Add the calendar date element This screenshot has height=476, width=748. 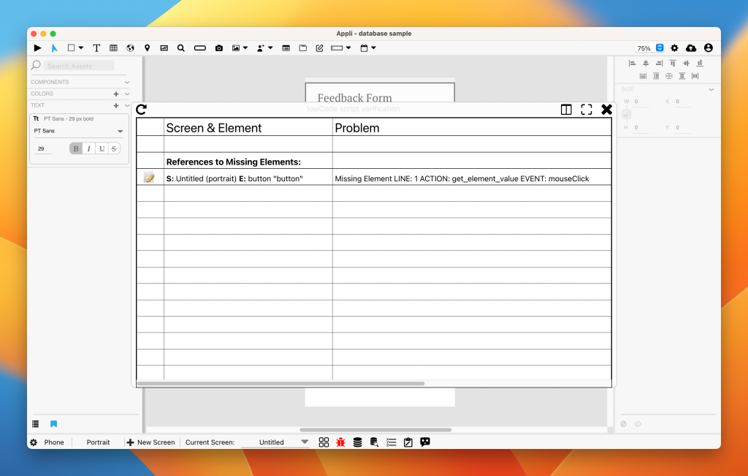(364, 48)
